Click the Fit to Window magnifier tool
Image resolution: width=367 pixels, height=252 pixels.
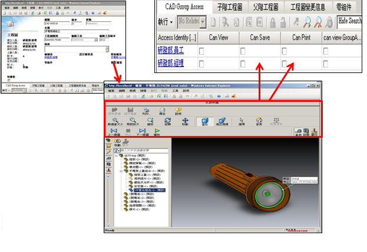coord(115,121)
